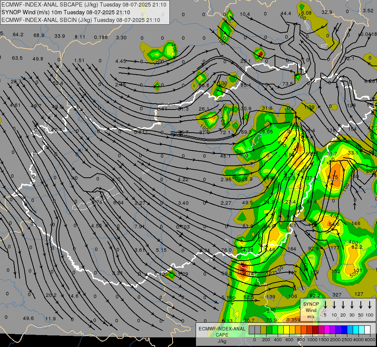Click the map value 164

pos(292,249)
